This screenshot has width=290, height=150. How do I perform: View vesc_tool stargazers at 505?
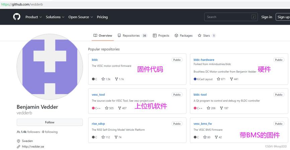tap(109, 108)
